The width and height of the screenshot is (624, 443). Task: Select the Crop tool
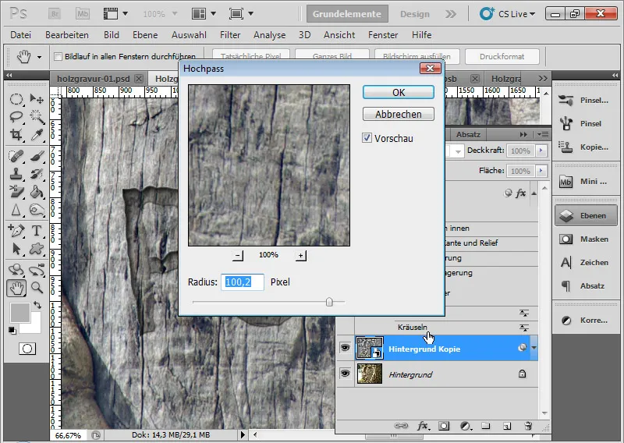(16, 135)
